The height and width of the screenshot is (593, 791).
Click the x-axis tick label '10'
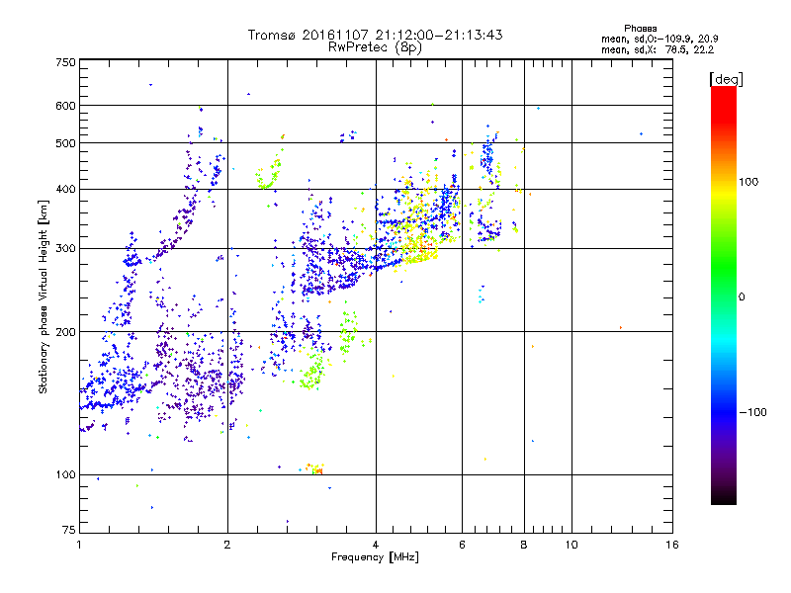571,545
